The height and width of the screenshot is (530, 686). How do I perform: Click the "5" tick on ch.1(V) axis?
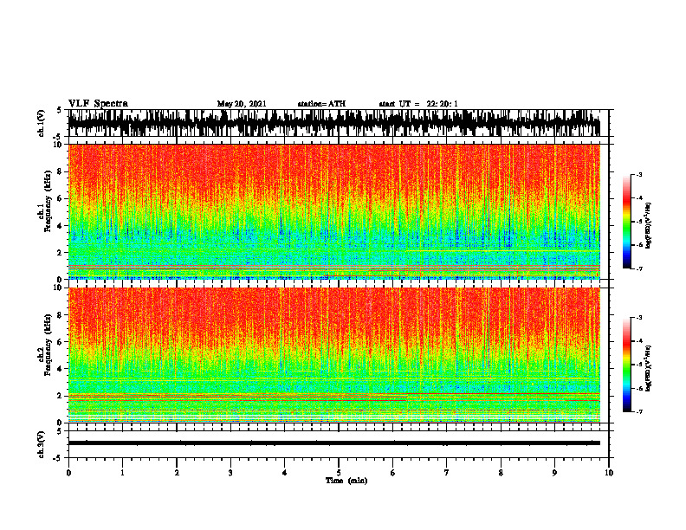click(59, 110)
